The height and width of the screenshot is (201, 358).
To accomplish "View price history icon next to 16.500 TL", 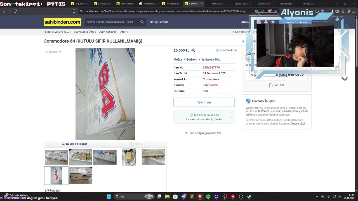I will point(193,50).
